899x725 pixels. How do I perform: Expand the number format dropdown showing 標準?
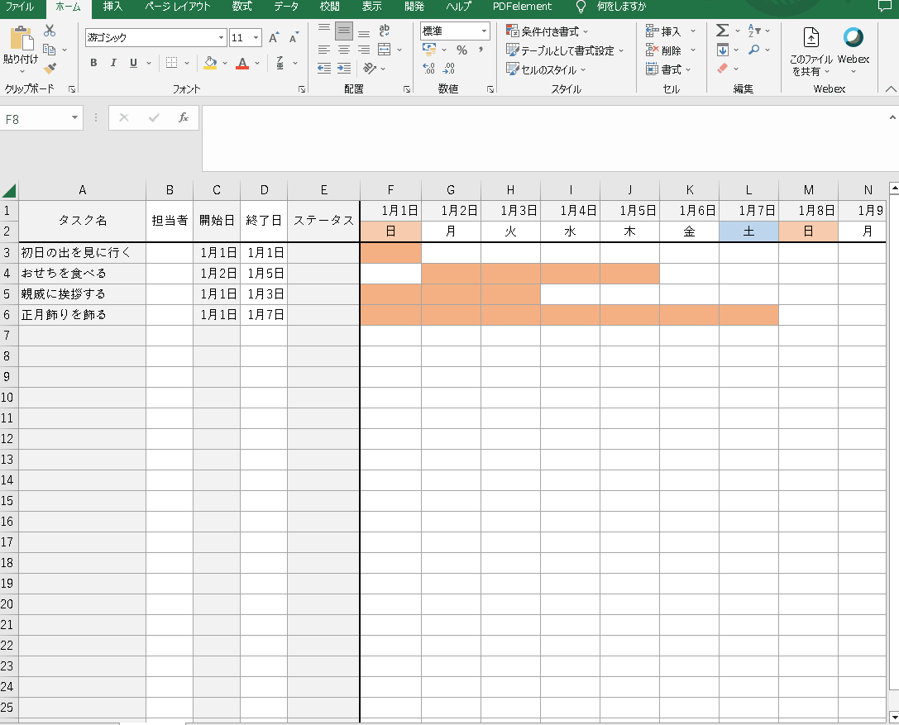coord(484,31)
